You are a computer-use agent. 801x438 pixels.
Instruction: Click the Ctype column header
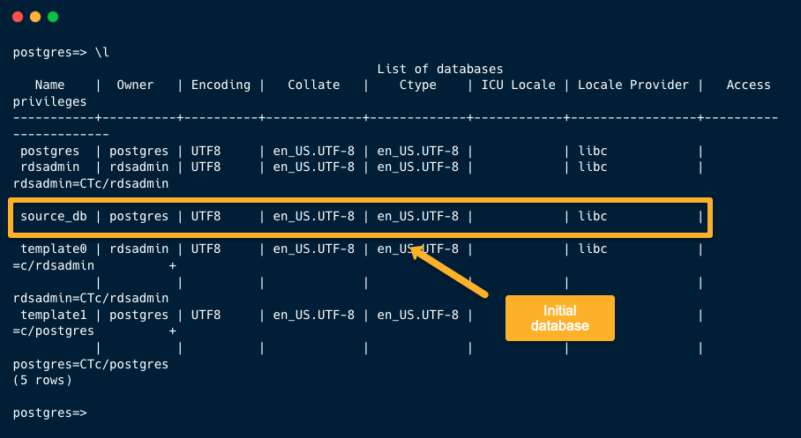418,85
